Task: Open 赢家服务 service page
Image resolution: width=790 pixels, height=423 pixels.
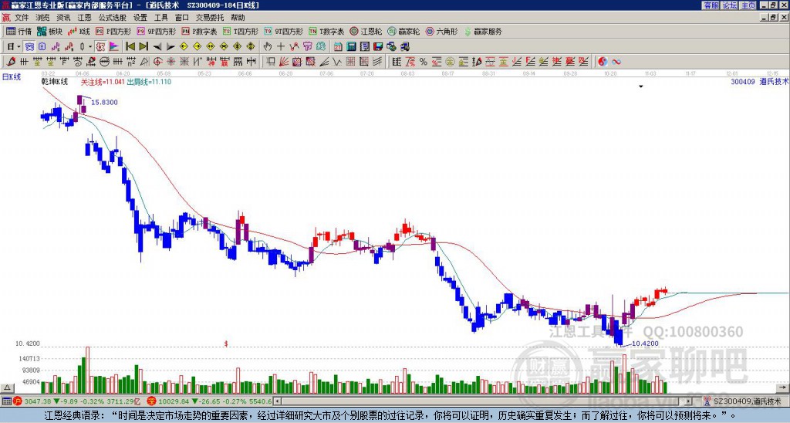Action: (483, 31)
